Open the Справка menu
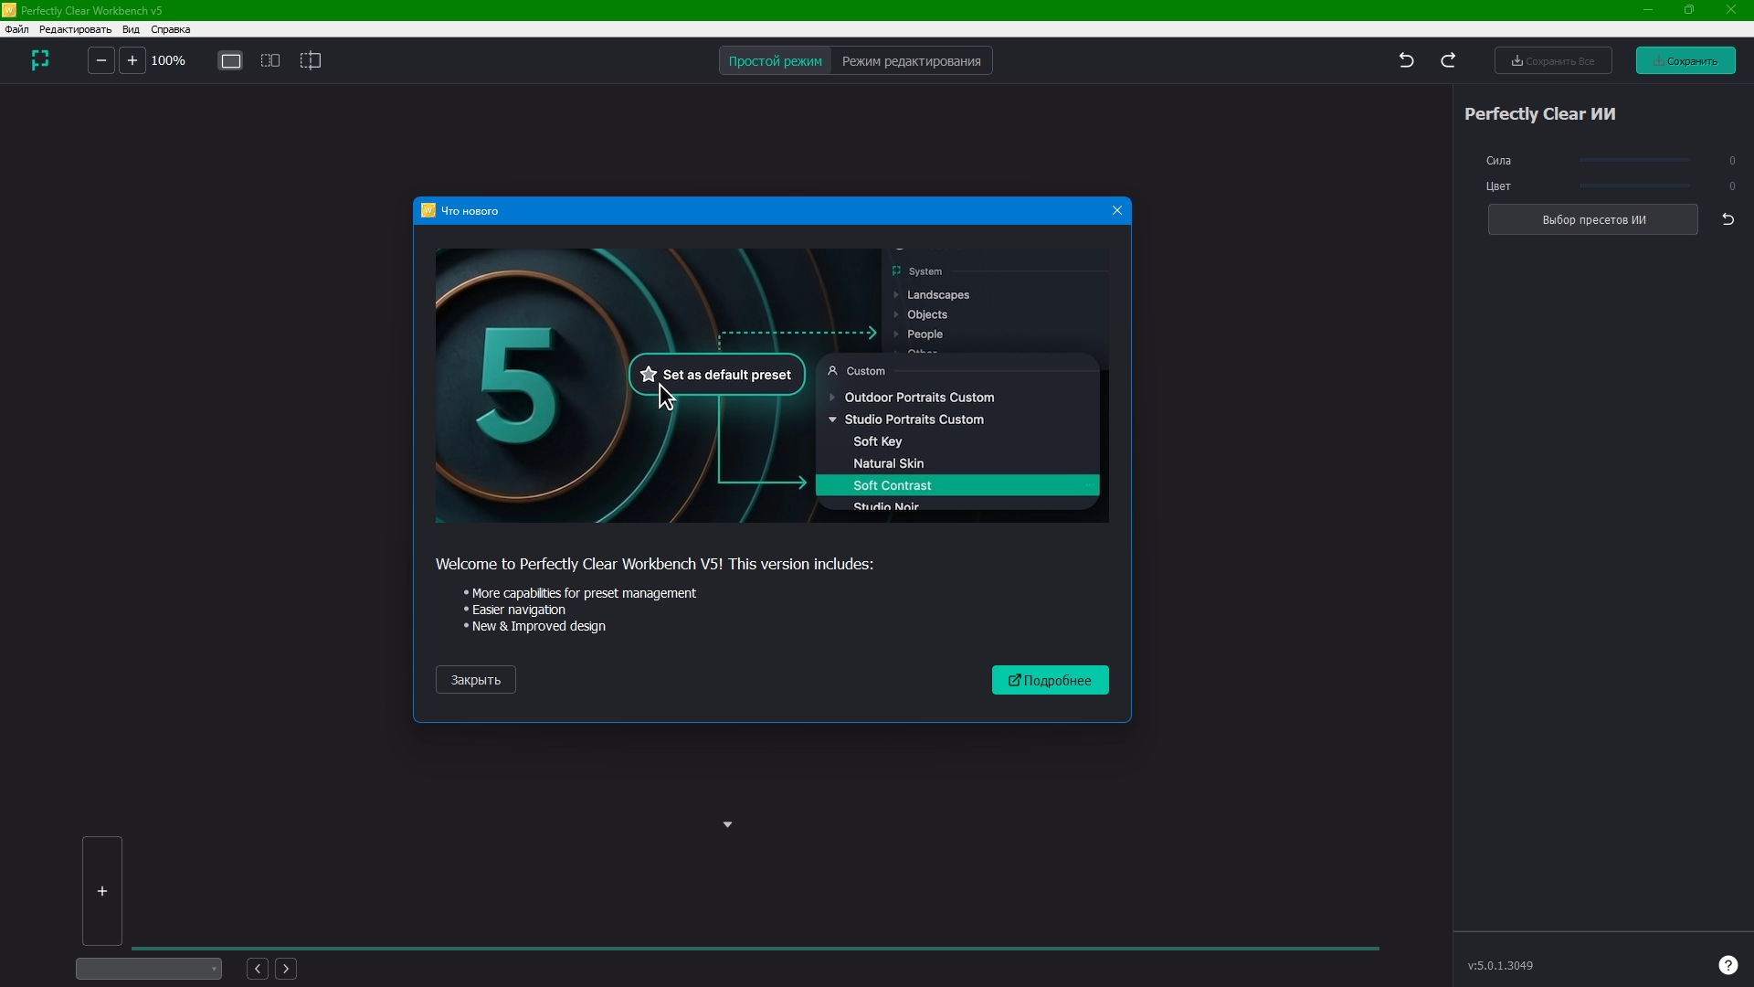1754x987 pixels. pyautogui.click(x=170, y=29)
